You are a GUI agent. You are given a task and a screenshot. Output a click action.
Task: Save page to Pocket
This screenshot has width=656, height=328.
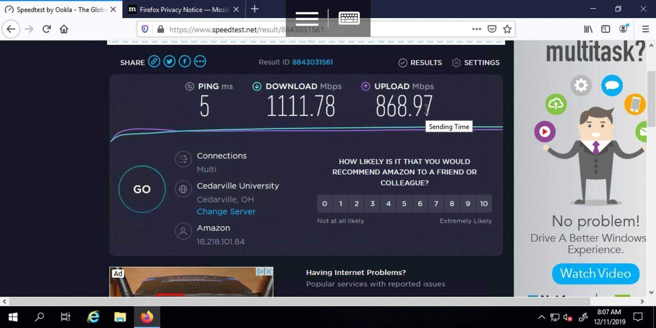492,29
